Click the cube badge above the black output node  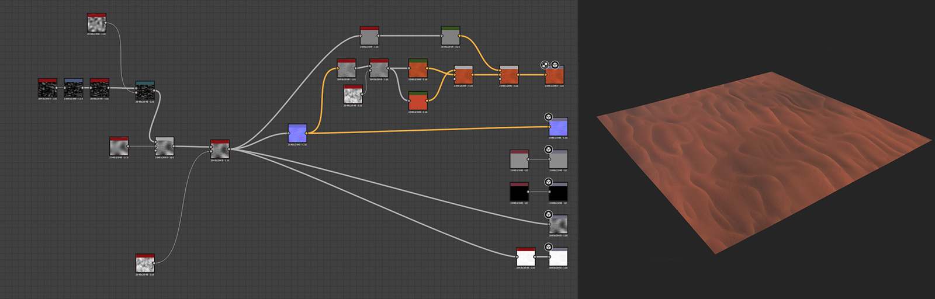[549, 182]
